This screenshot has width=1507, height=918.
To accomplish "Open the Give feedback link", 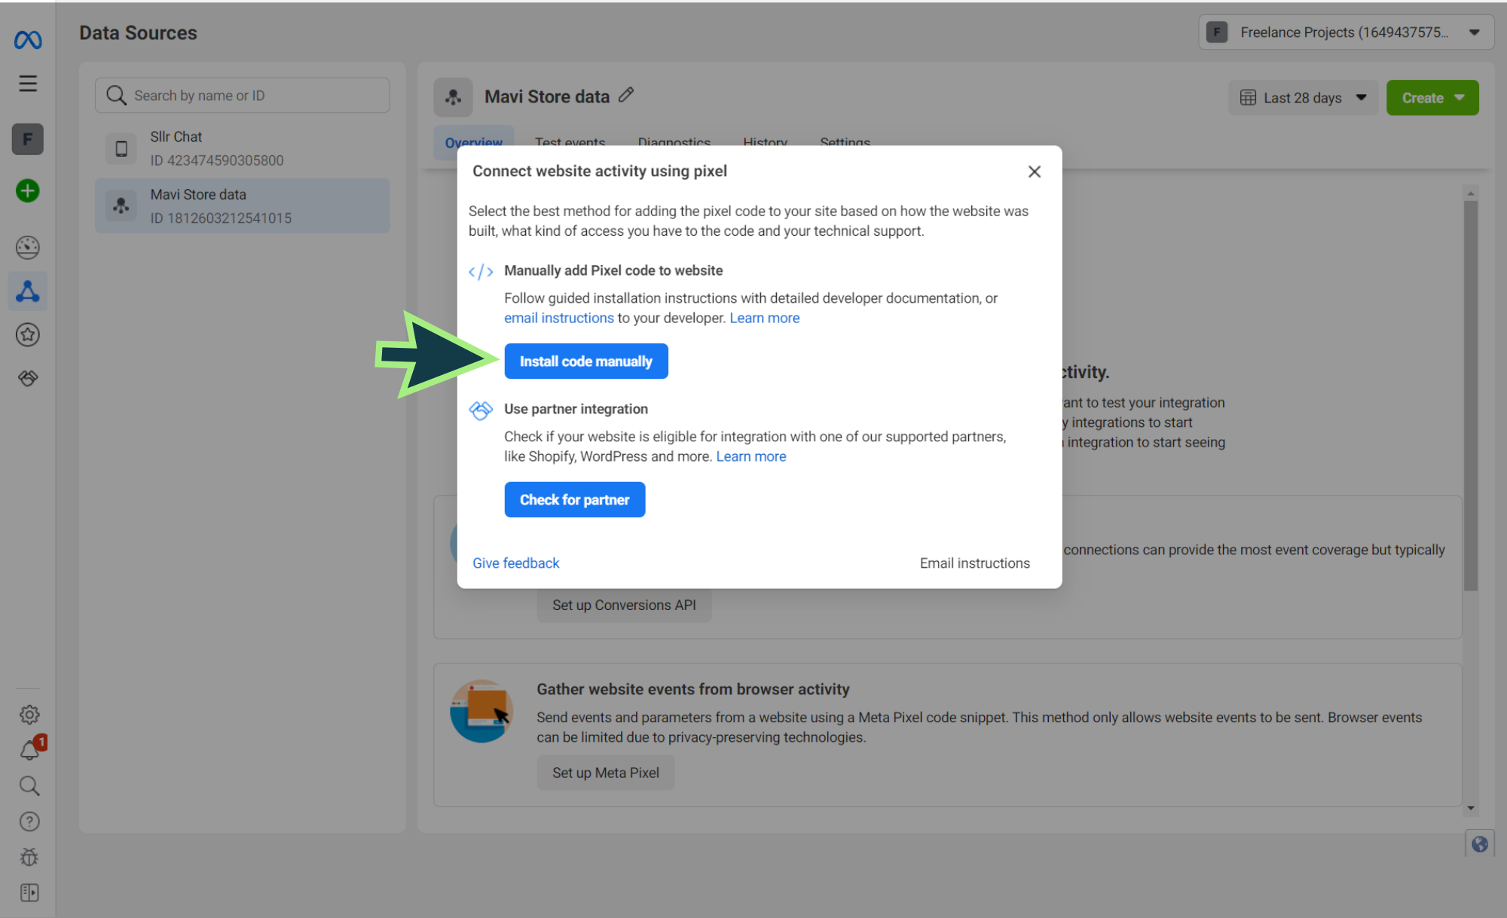I will pos(515,563).
